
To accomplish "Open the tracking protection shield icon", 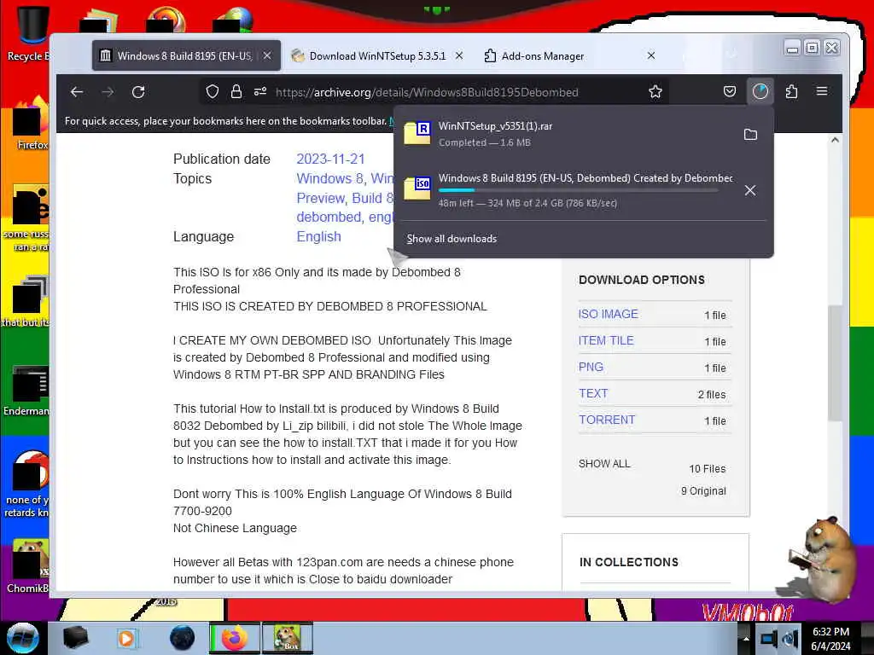I will 213,92.
